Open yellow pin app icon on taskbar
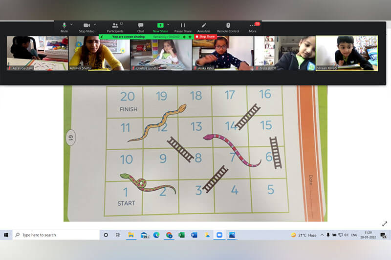 pyautogui.click(x=207, y=235)
